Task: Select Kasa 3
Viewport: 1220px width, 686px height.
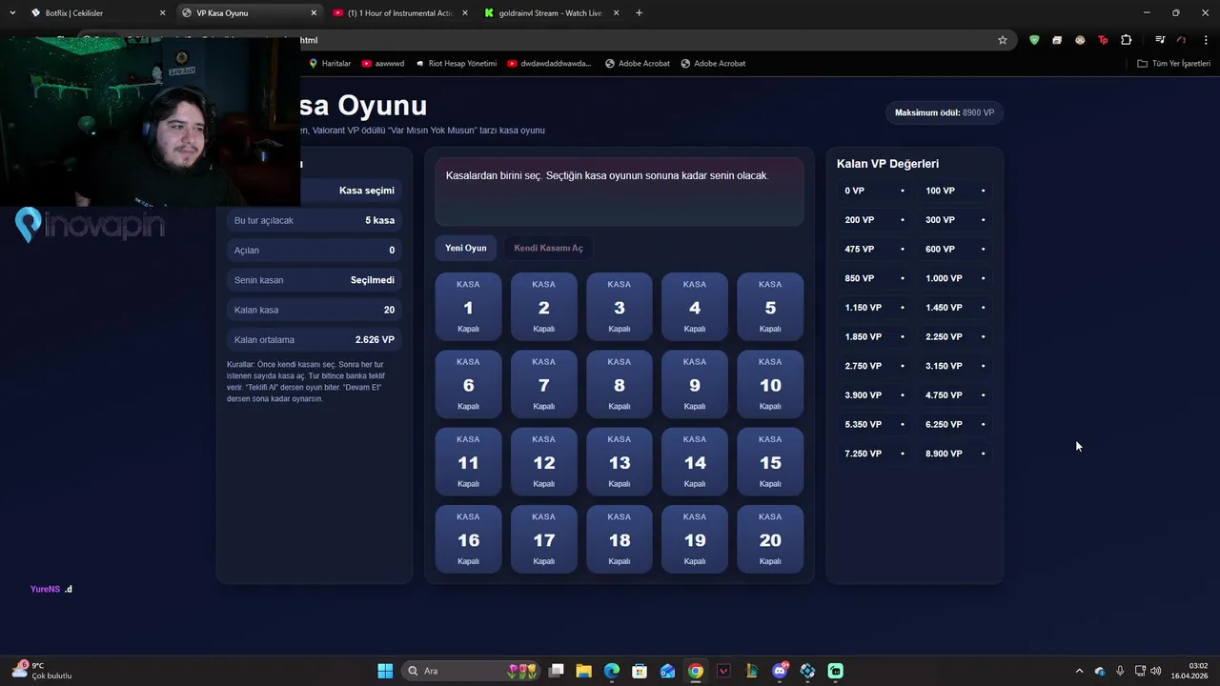Action: (620, 306)
